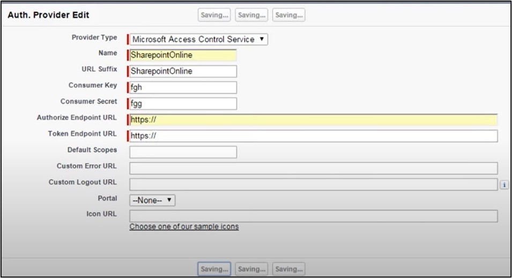Click the URL Suffix input field
The width and height of the screenshot is (512, 278).
coord(183,71)
